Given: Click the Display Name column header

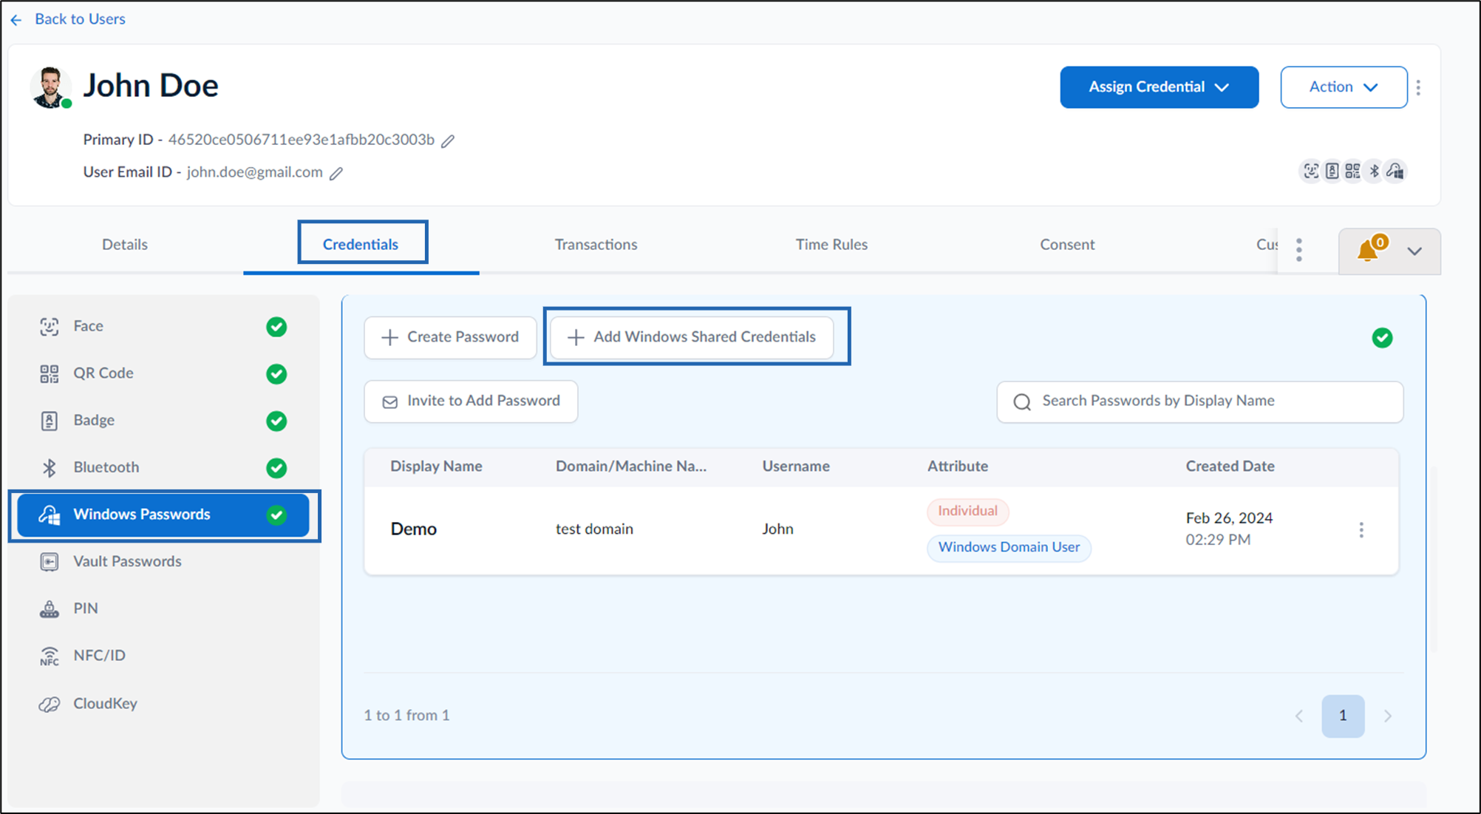Looking at the screenshot, I should point(436,467).
